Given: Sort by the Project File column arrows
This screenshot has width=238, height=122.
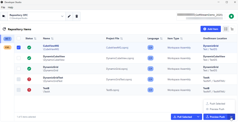Looking at the screenshot, I should click(x=121, y=39).
